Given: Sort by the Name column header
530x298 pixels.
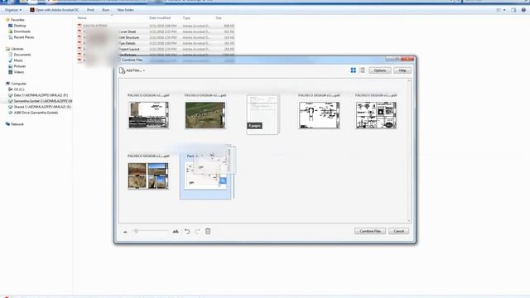Looking at the screenshot, I should [82, 18].
